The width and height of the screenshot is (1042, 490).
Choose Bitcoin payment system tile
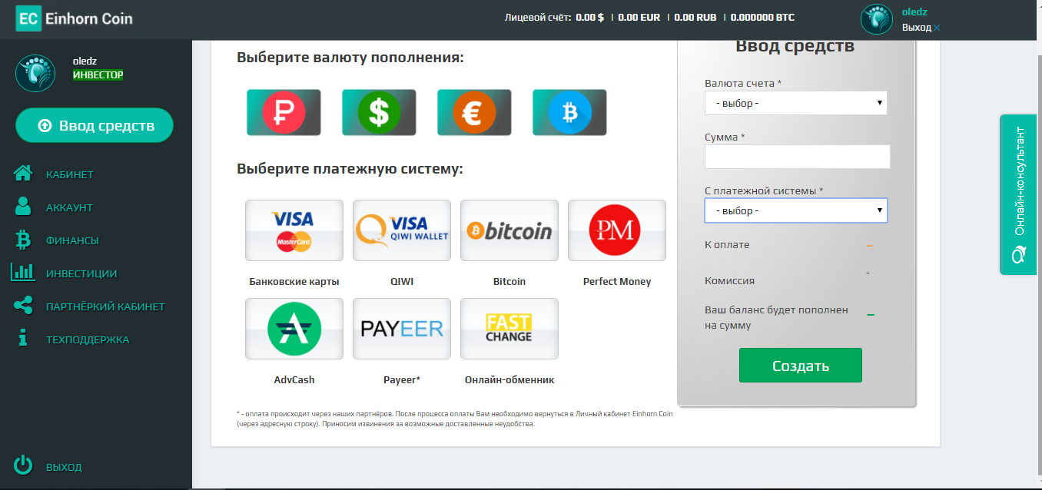[x=509, y=230]
